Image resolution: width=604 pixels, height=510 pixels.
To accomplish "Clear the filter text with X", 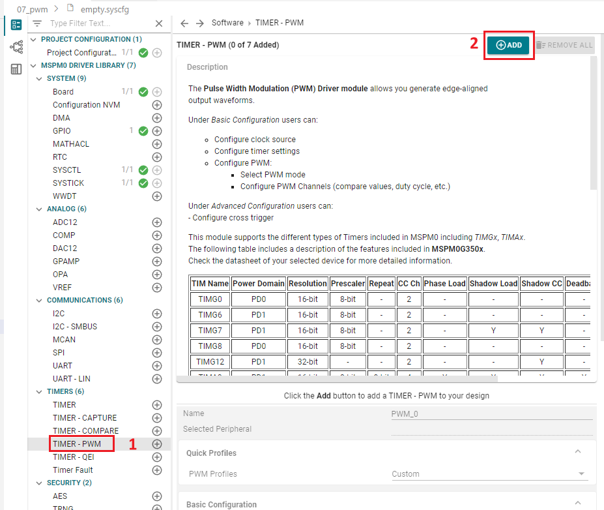I will pos(159,23).
